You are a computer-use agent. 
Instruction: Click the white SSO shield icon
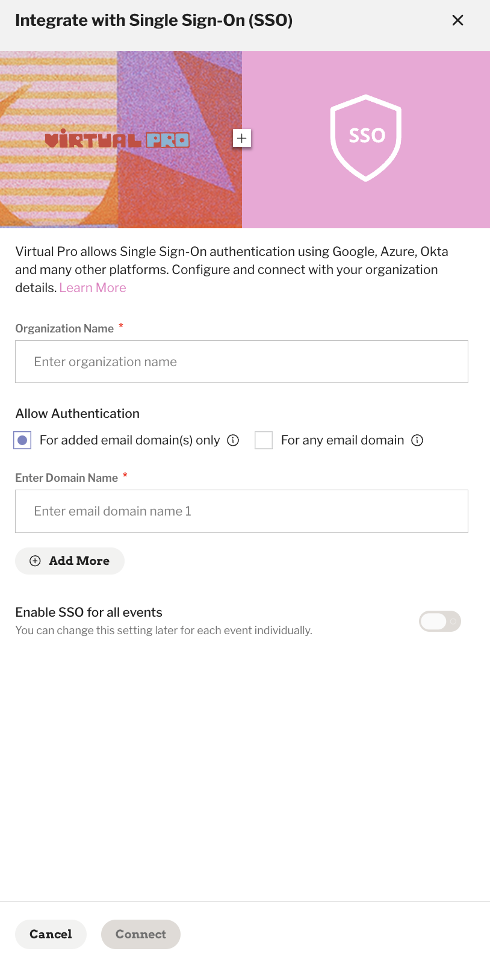pyautogui.click(x=366, y=138)
